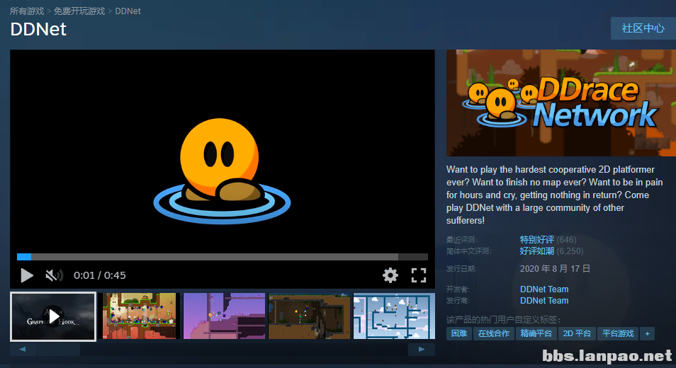Screen dimensions: 676x368
Task: Select the Grappling Hook trailer thumbnail
Action: click(53, 316)
